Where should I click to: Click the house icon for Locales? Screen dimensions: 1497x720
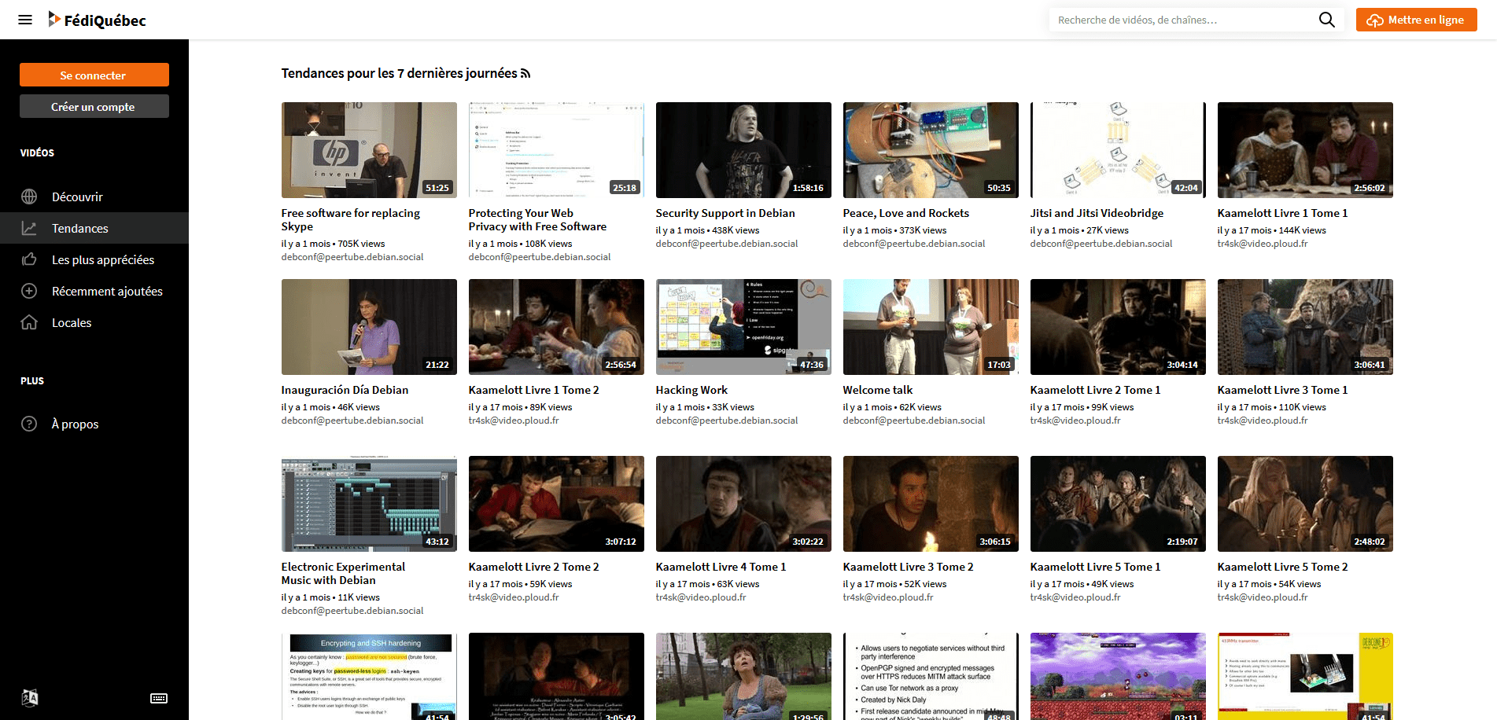29,322
